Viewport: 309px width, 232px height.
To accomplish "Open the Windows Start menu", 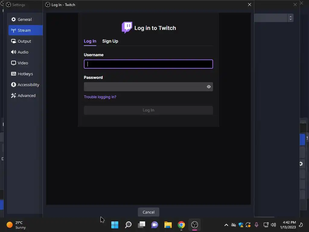I will [x=115, y=224].
